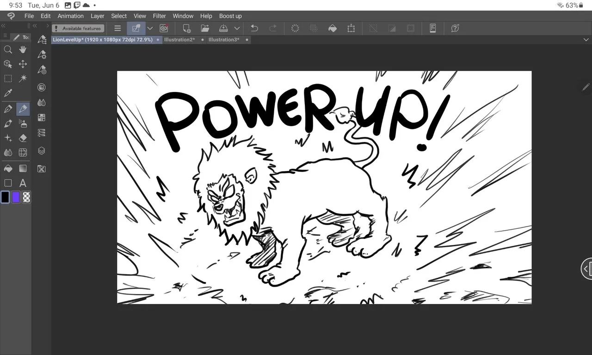Viewport: 592px width, 355px height.
Task: Click the Undo arrow in the toolbar
Action: coord(254,28)
